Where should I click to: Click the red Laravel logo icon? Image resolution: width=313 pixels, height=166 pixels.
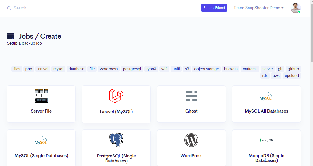point(116,96)
